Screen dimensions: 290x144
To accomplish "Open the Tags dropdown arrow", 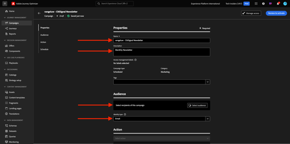I will [x=208, y=82].
